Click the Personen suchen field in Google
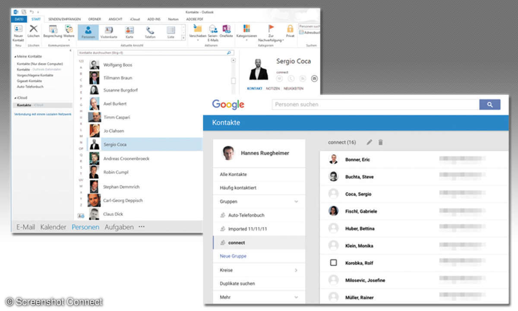The image size is (518, 311). pyautogui.click(x=376, y=105)
